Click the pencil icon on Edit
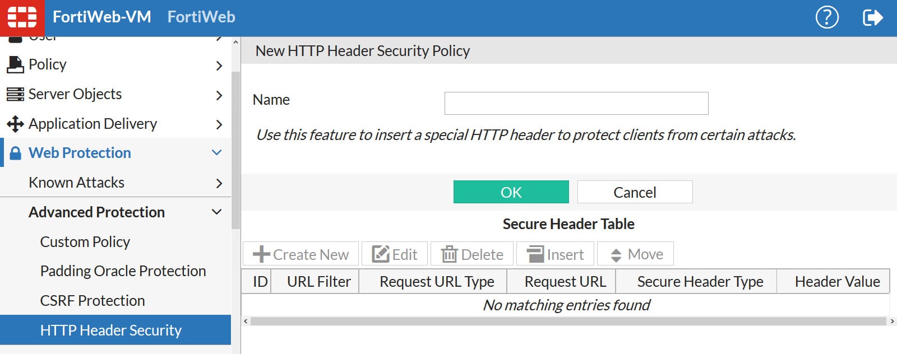This screenshot has height=354, width=897. click(x=381, y=254)
